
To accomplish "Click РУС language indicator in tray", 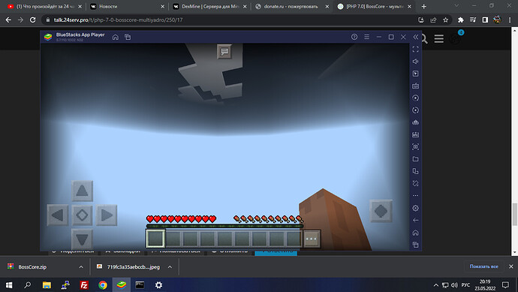I will [465, 284].
